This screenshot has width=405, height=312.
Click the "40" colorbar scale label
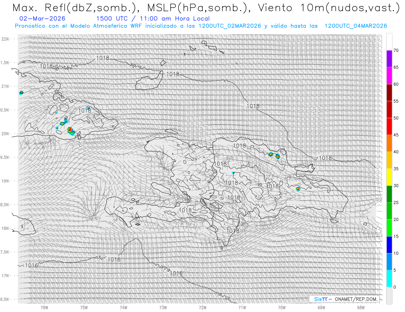(x=396, y=152)
